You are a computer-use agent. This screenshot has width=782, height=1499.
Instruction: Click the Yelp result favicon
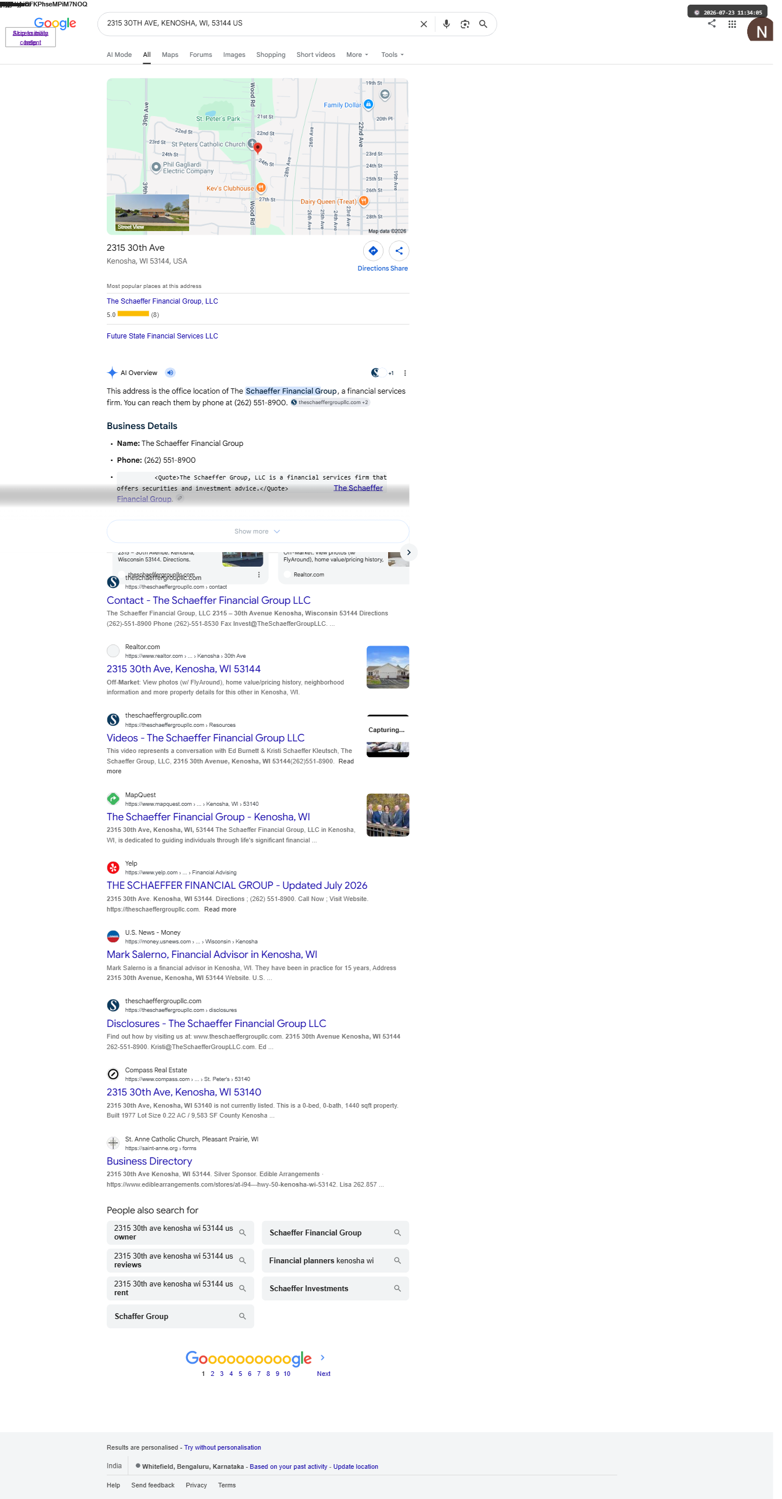tap(113, 867)
